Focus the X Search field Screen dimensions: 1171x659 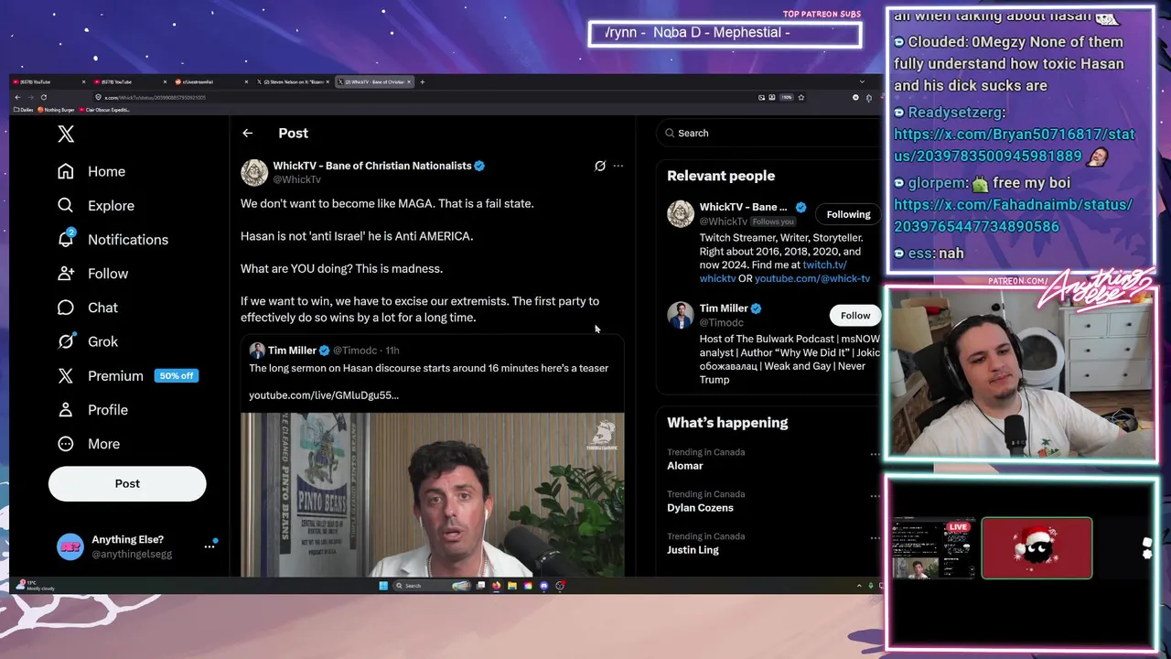pos(768,134)
